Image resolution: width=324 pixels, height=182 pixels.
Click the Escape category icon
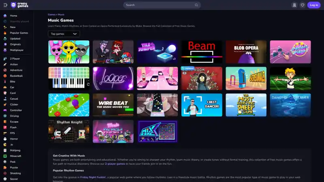point(5,122)
